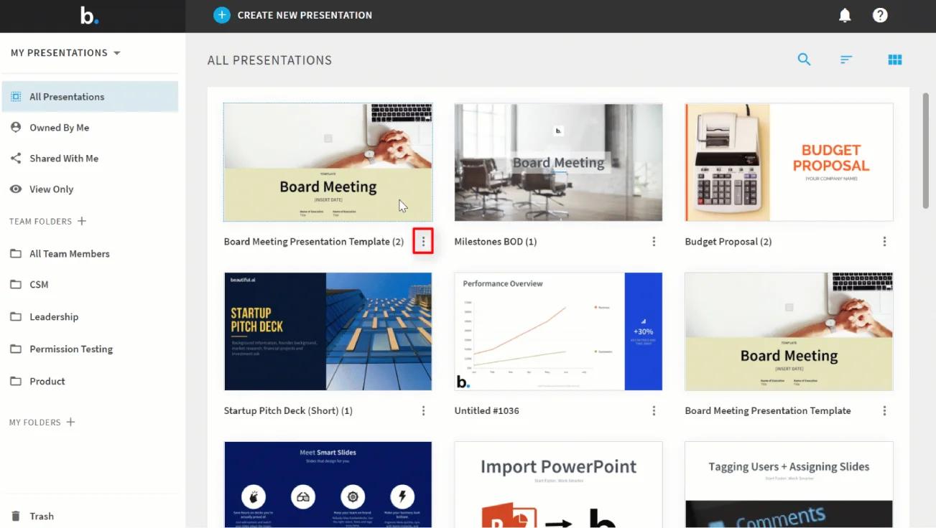This screenshot has height=528, width=936.
Task: Open options for Milestones BOD (1)
Action: (654, 242)
